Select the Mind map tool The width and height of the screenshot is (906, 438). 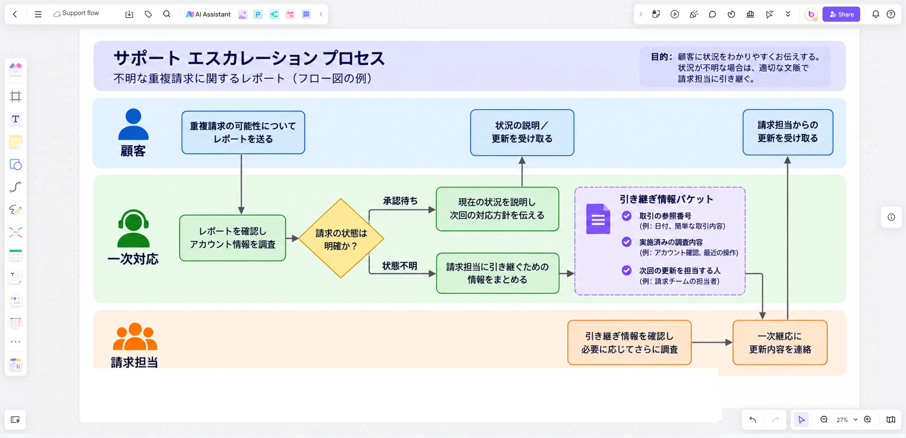(x=16, y=232)
